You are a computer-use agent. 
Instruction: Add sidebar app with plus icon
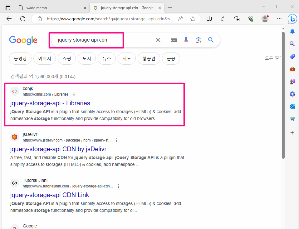tap(292, 133)
